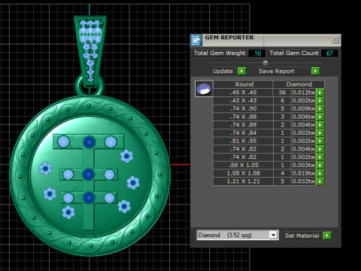Click the green arrow next to Save Report

[315, 71]
